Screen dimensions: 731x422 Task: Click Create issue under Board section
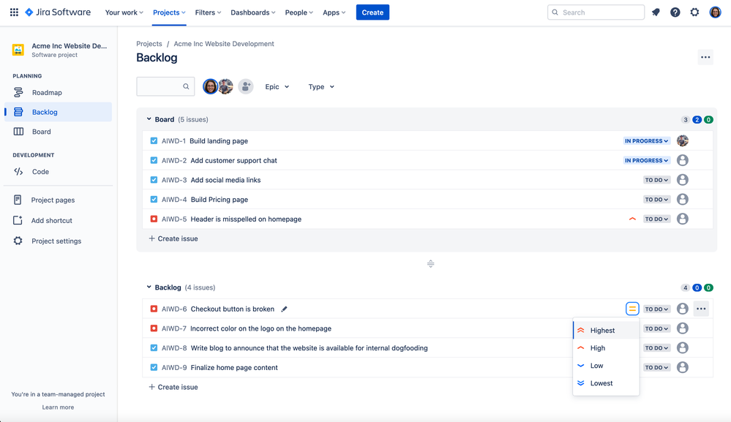[173, 238]
